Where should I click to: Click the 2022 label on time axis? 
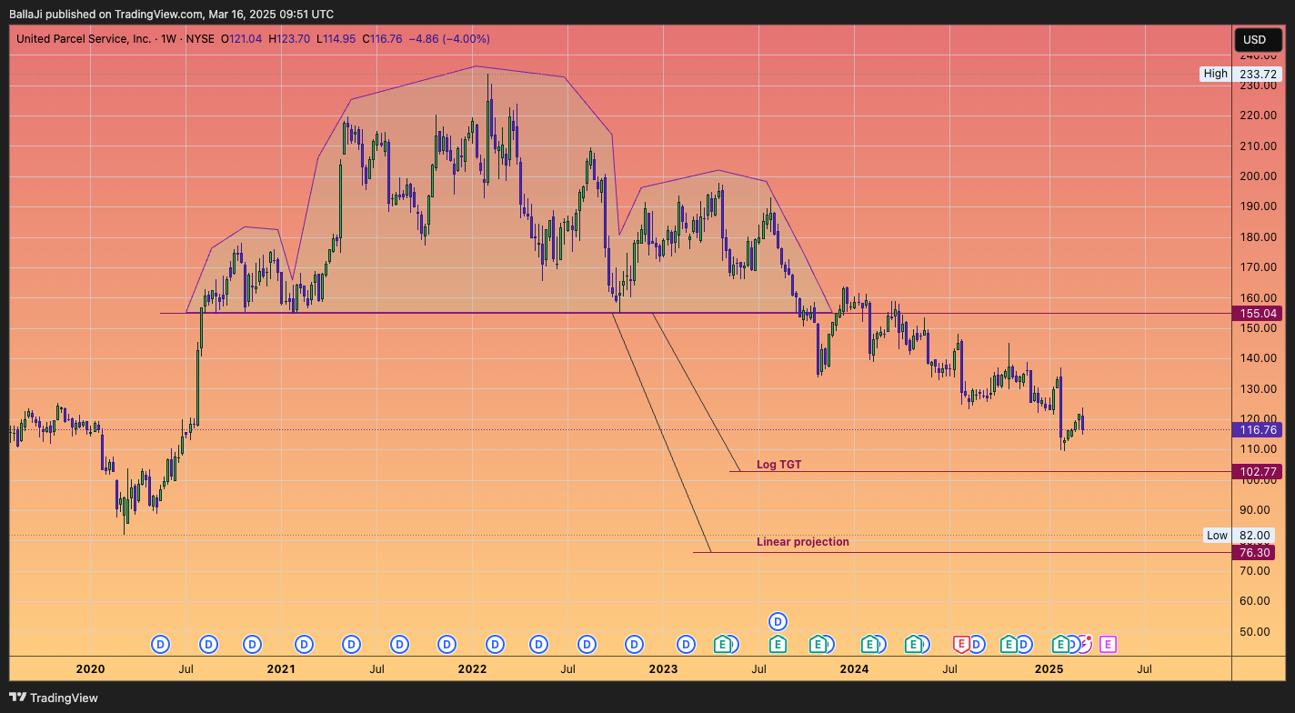(x=472, y=669)
